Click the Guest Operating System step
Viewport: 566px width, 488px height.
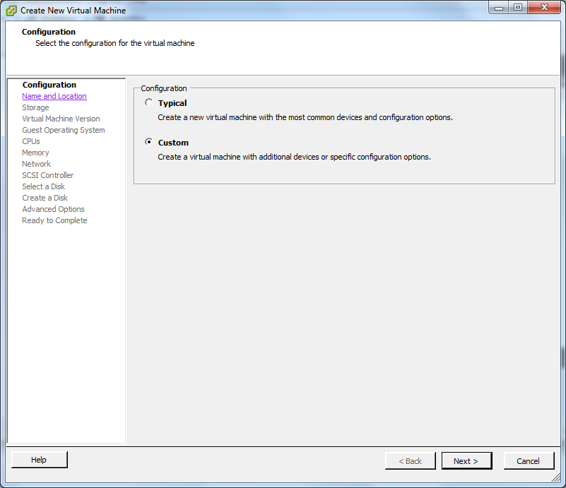tap(64, 130)
